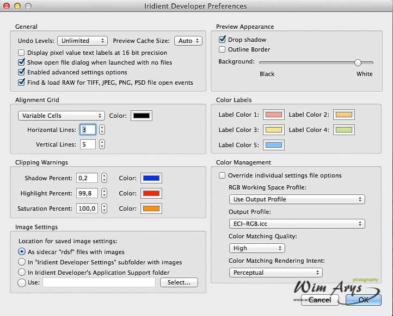The image size is (393, 316).
Task: Open the RGB Working Space Profile dropdown
Action: click(x=297, y=199)
